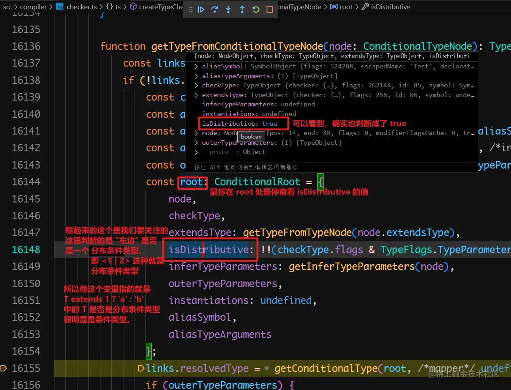
Task: Click ConditionalRoot type on line 16144
Action: pos(257,182)
